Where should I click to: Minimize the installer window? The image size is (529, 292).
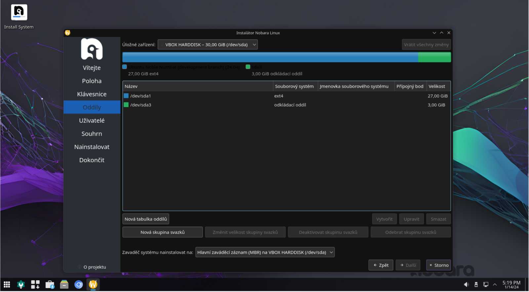pyautogui.click(x=434, y=33)
